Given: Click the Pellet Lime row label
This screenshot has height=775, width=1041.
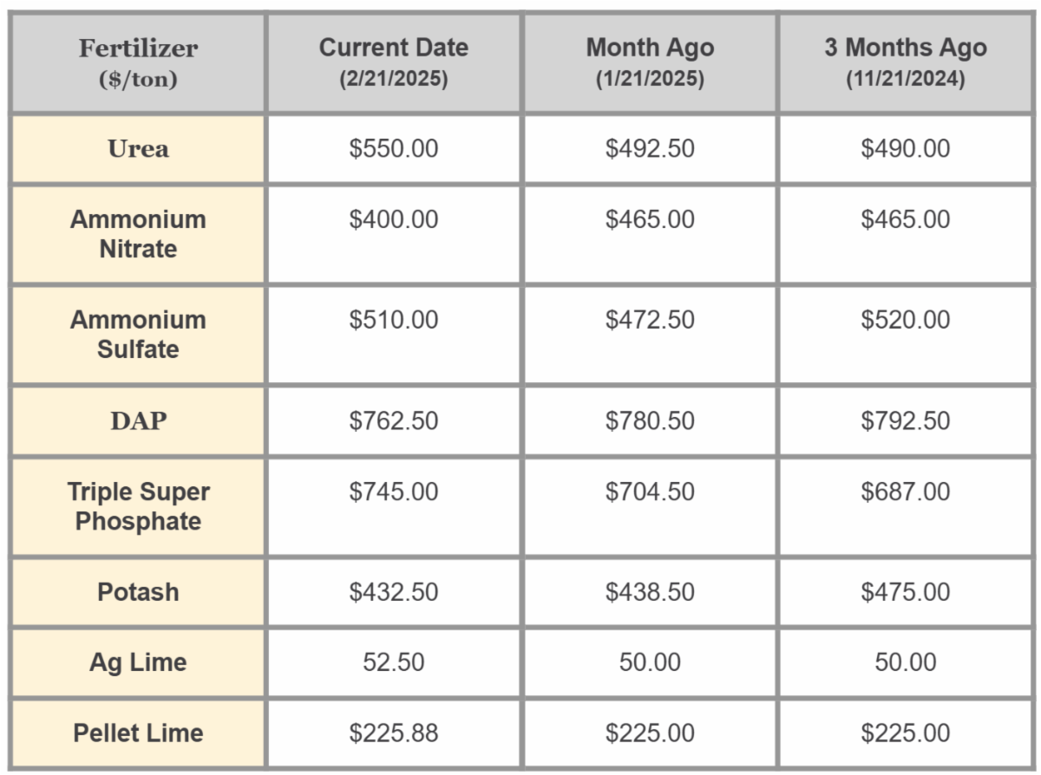Looking at the screenshot, I should [x=138, y=733].
